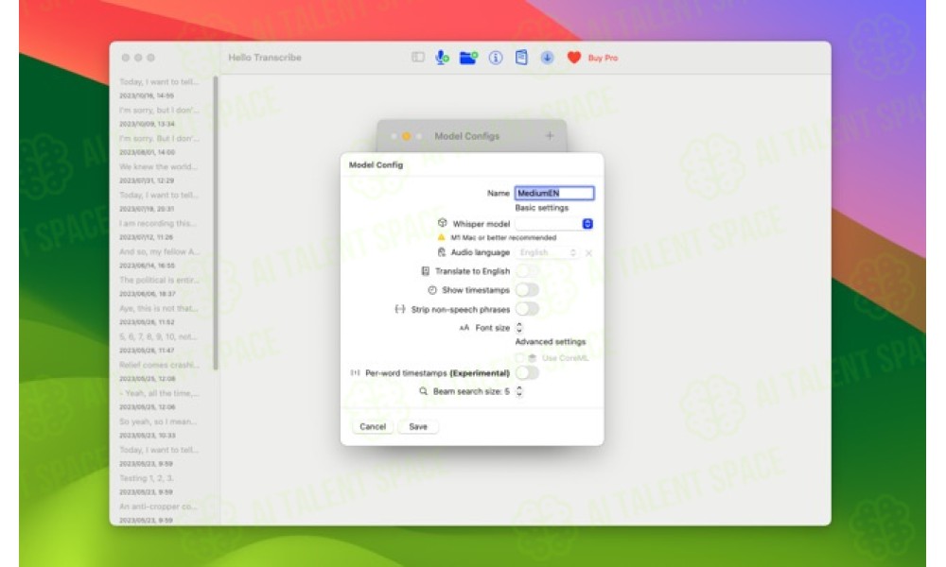Toggle Strip non-speech phrases switch
The height and width of the screenshot is (567, 946).
click(527, 309)
